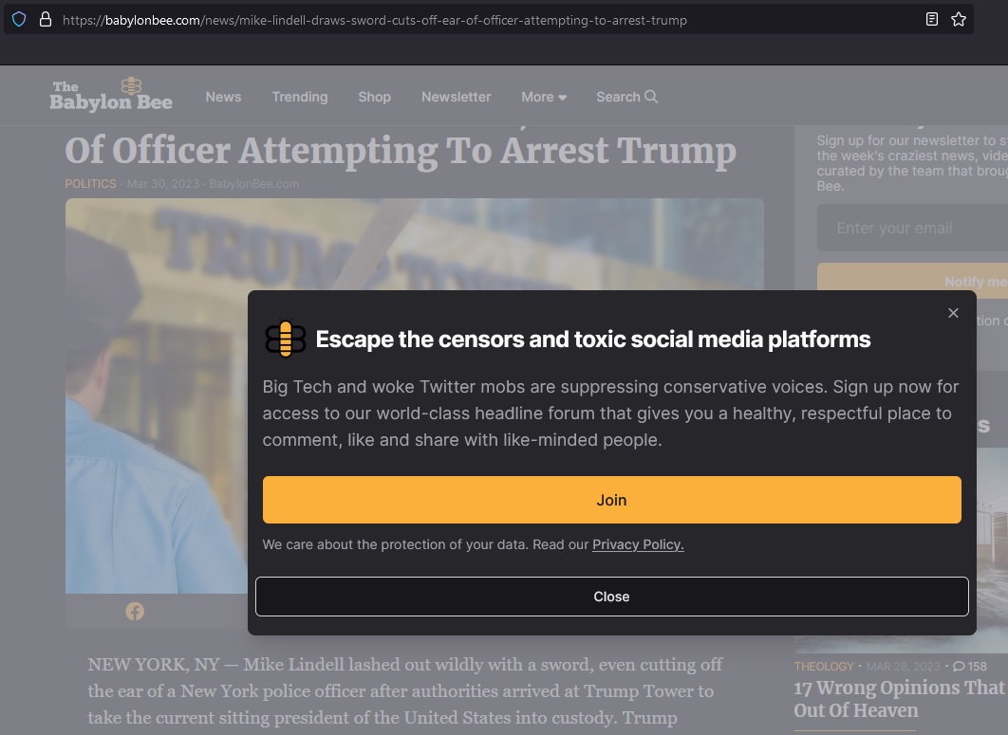
Task: Focus the Enter your email field
Action: coord(912,228)
